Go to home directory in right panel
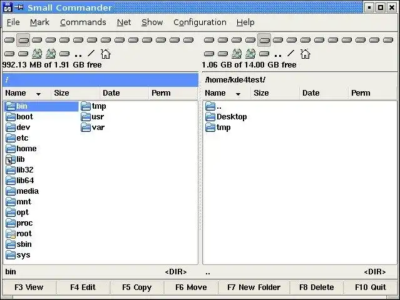Screen dimensions: 400x300 pos(305,54)
